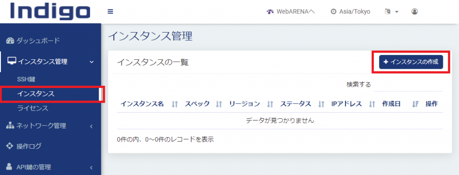Sort table by 作成日 sort icon
This screenshot has height=175, width=459.
415,104
